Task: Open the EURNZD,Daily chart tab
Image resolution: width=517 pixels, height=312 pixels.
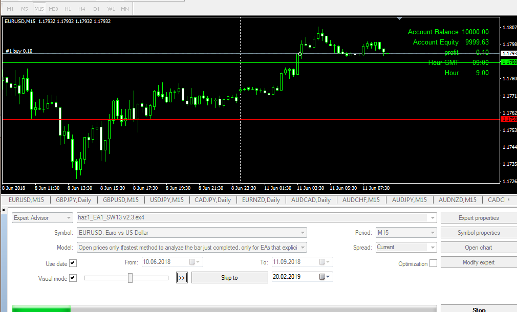Action: (261, 200)
